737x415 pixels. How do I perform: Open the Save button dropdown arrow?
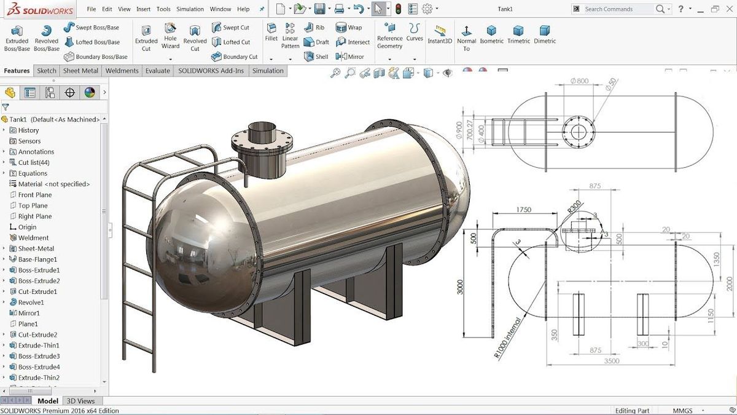pos(329,9)
